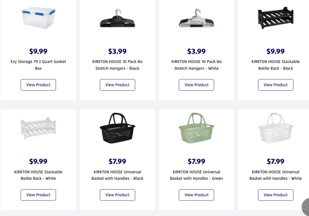Click the clear gasket storage box image

(x=38, y=19)
